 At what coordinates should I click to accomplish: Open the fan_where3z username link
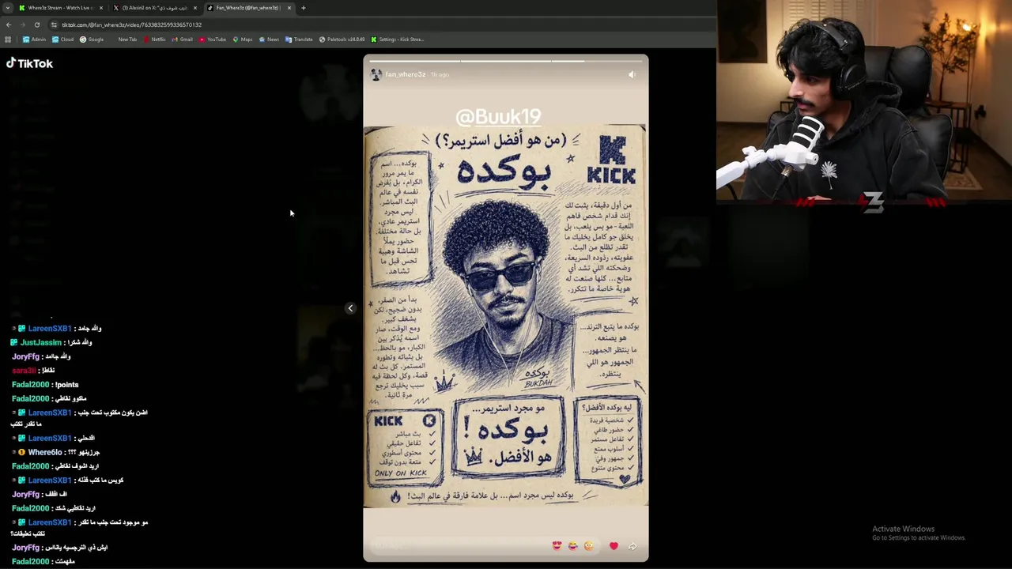405,74
